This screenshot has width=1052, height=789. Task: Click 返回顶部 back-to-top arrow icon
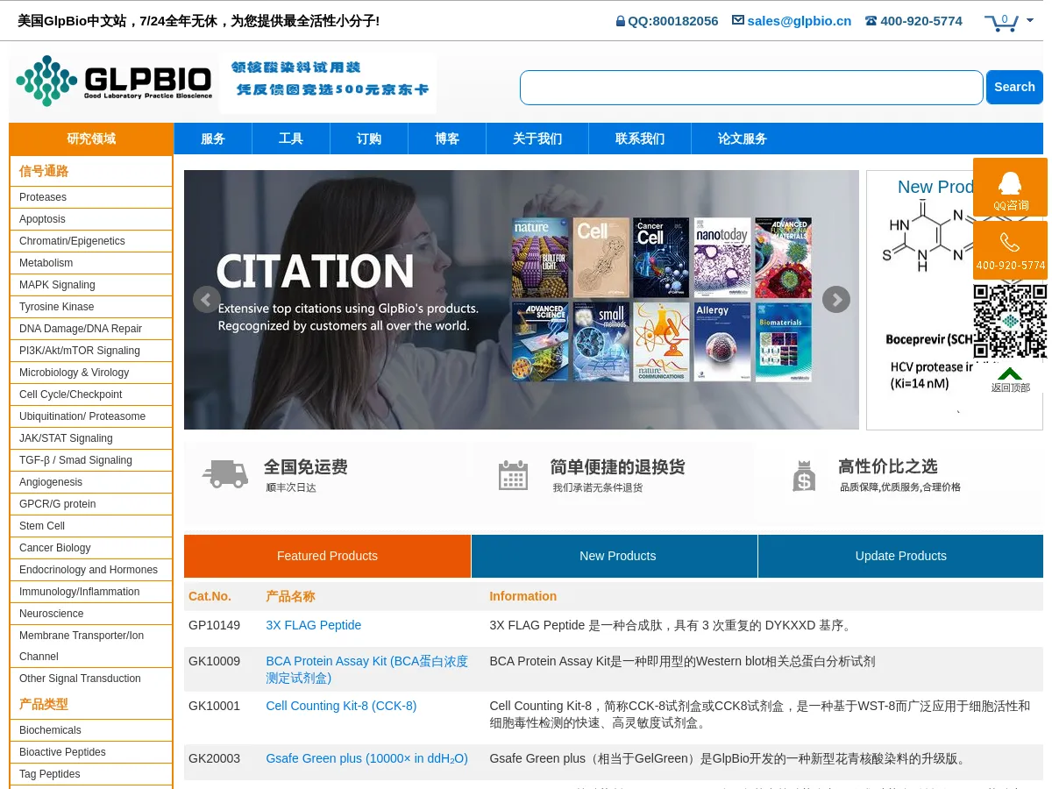(x=1010, y=373)
